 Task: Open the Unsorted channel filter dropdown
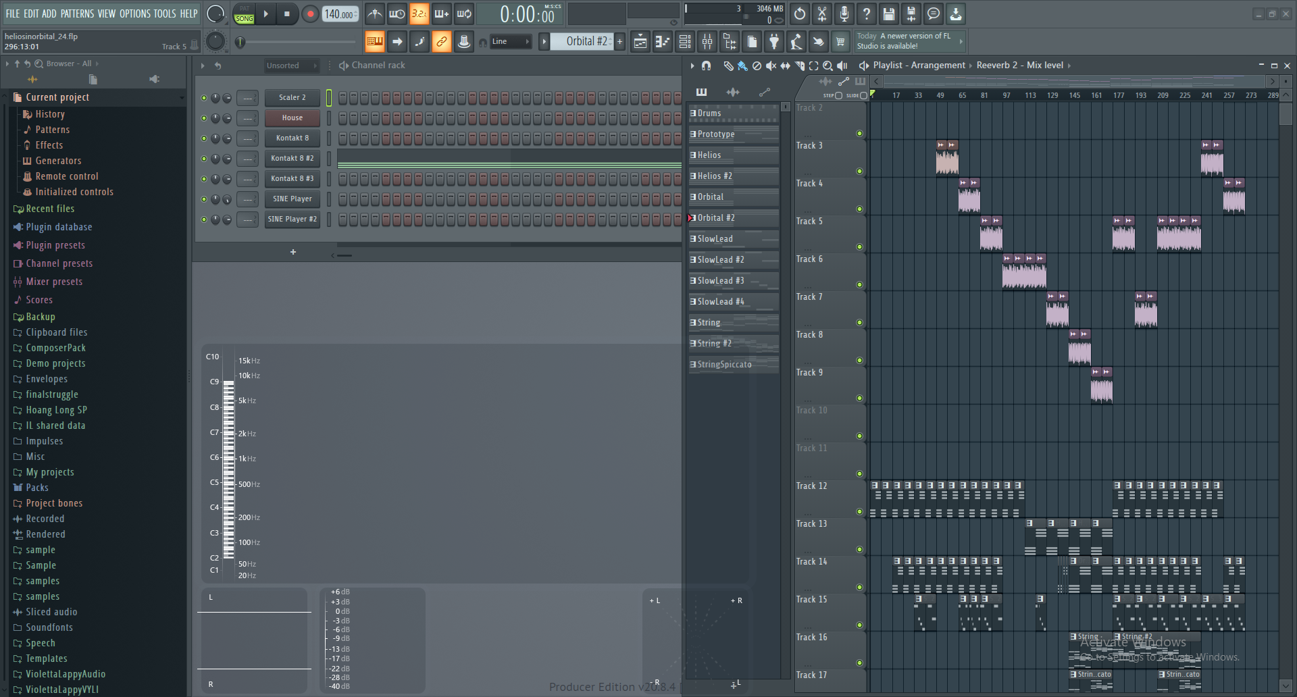tap(291, 66)
